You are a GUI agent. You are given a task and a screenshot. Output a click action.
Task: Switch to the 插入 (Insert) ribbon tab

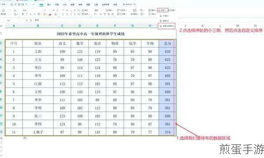49,5
